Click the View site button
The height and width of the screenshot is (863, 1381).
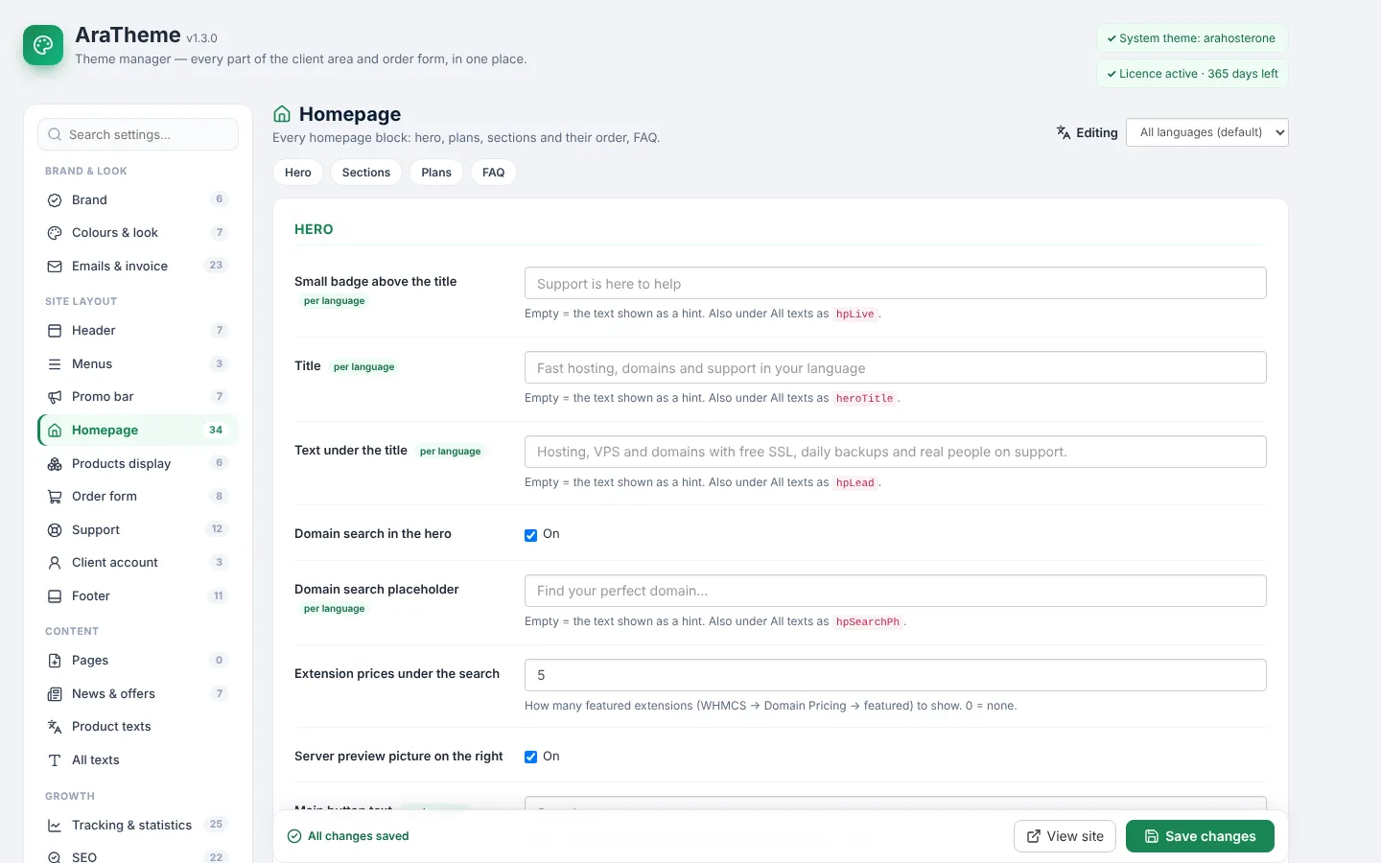(1065, 836)
